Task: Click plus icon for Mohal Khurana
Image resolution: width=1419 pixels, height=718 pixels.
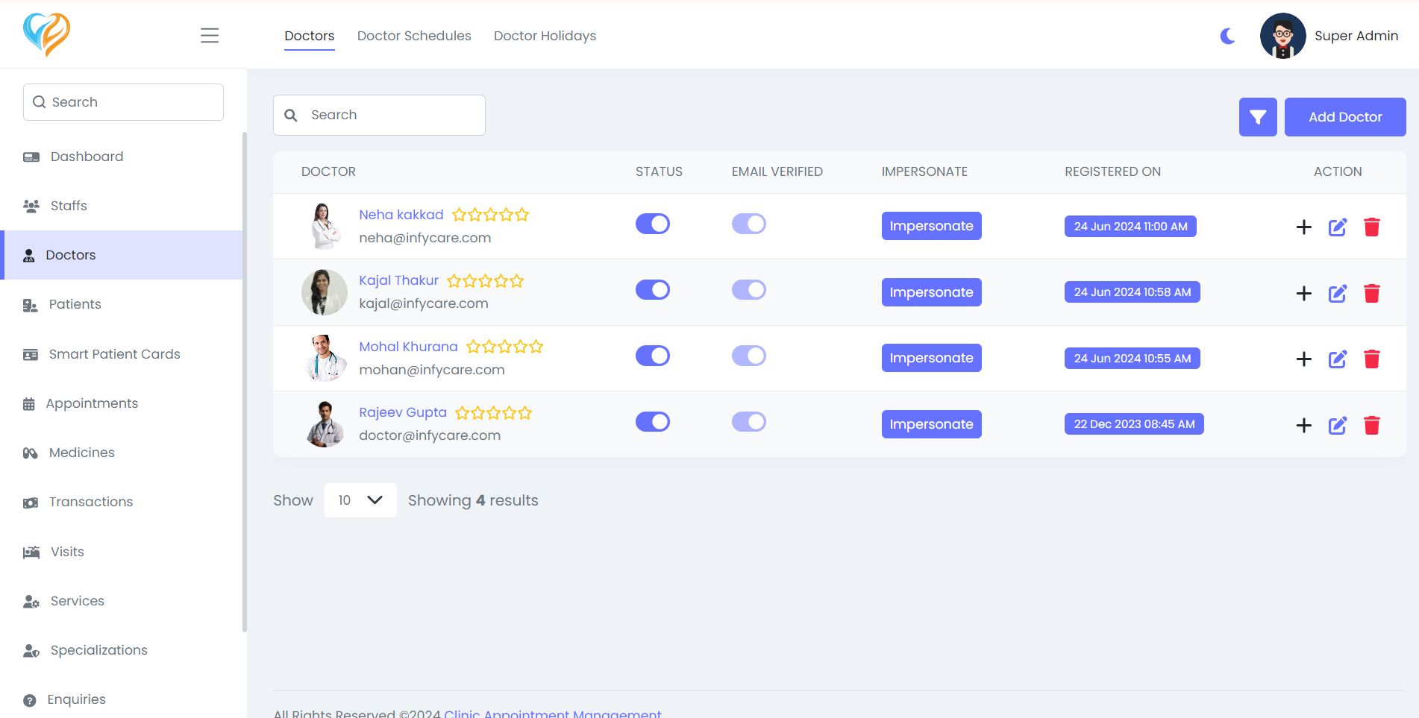Action: [1303, 359]
